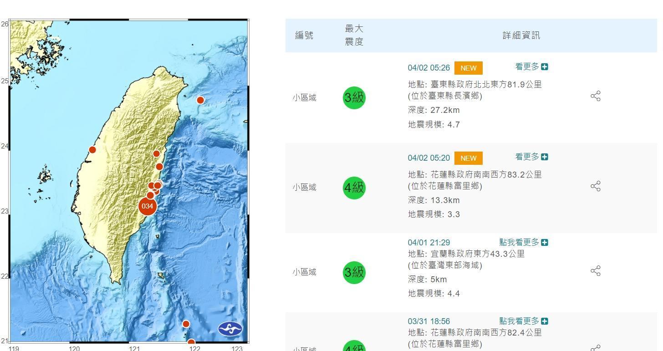663x351 pixels.
Task: Click the text (位於臺灣東部海域)
Action: (x=445, y=265)
